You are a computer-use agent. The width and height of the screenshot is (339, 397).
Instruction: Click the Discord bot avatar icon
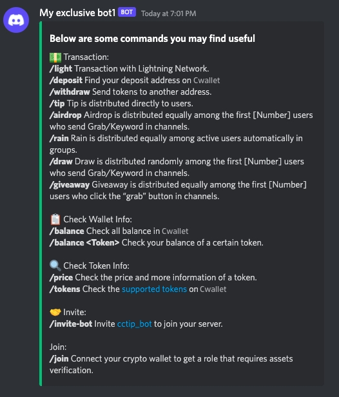coord(16,20)
